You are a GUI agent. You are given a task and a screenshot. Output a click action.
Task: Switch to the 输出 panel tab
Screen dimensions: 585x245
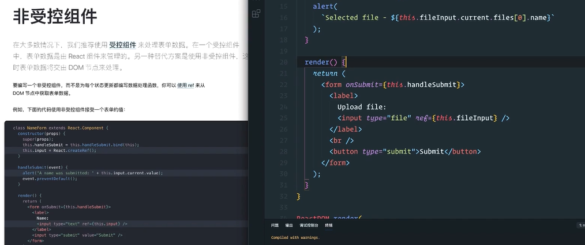pyautogui.click(x=289, y=225)
